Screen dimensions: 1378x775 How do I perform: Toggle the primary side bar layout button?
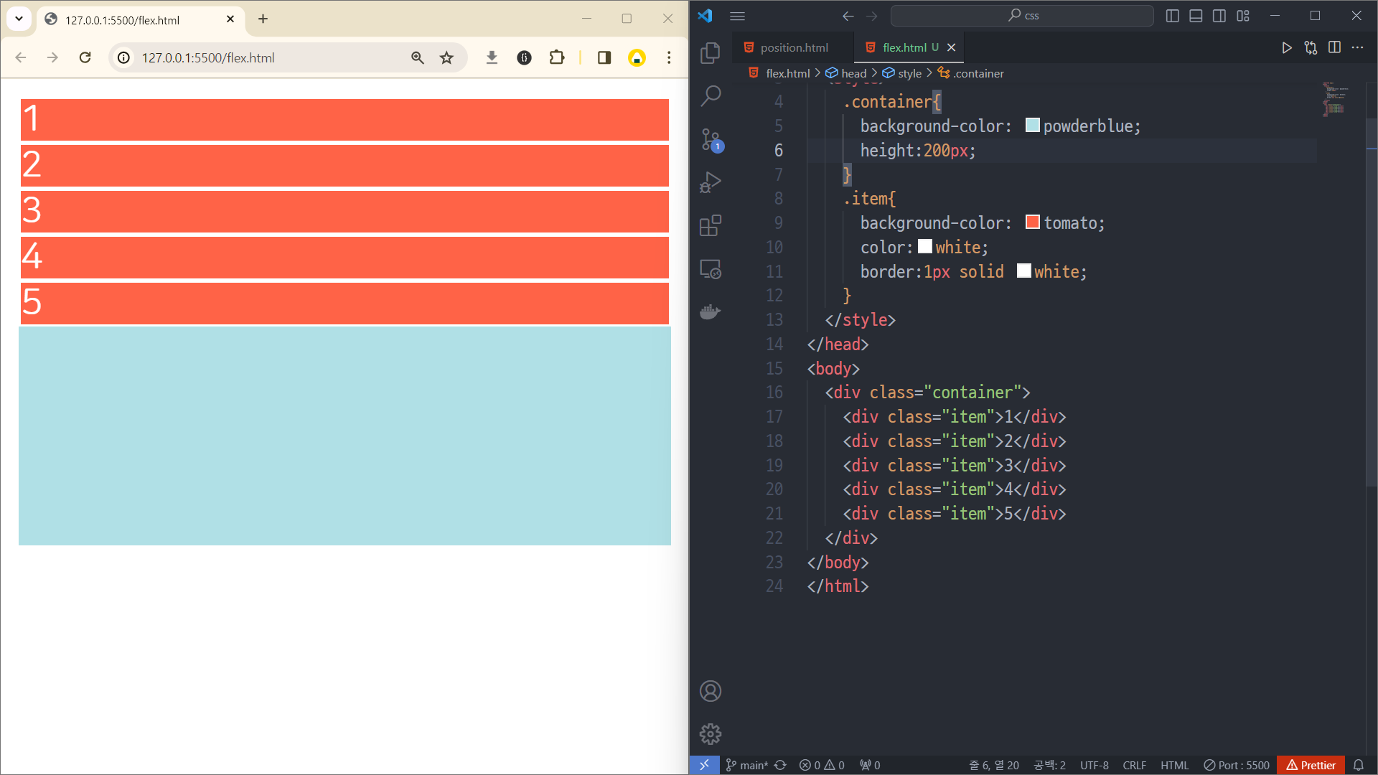[1173, 16]
